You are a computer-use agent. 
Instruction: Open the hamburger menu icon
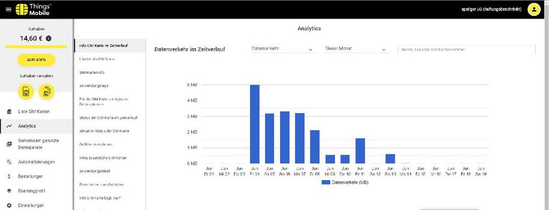[8, 9]
